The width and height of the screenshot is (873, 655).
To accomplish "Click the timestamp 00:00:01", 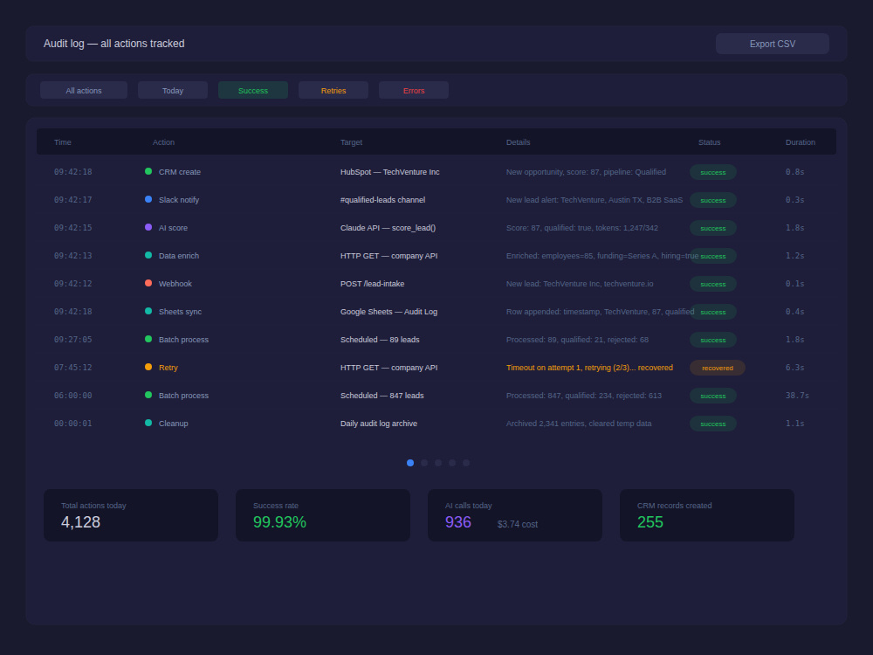I will click(x=73, y=424).
